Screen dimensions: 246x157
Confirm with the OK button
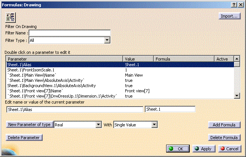177,148
